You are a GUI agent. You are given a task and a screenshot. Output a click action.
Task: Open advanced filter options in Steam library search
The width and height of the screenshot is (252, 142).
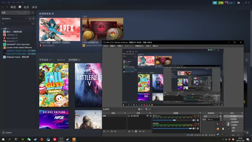click(33, 24)
